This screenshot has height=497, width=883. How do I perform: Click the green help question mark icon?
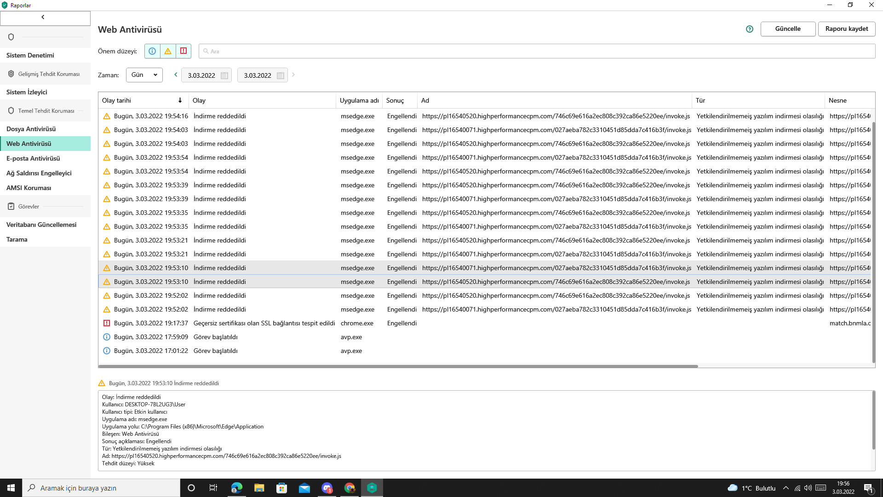[750, 29]
